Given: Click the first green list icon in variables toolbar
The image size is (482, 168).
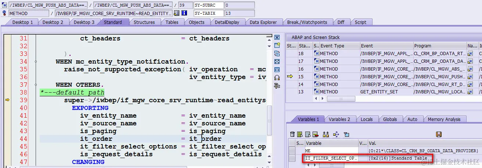Looking at the screenshot, I should click(300, 134).
